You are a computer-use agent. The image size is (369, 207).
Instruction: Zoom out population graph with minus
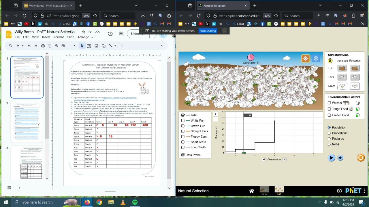pyautogui.click(x=215, y=119)
